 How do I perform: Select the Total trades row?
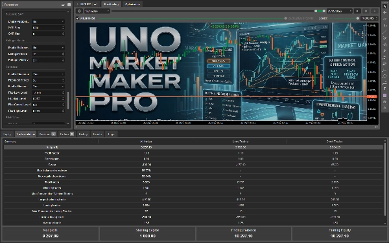click(x=193, y=182)
